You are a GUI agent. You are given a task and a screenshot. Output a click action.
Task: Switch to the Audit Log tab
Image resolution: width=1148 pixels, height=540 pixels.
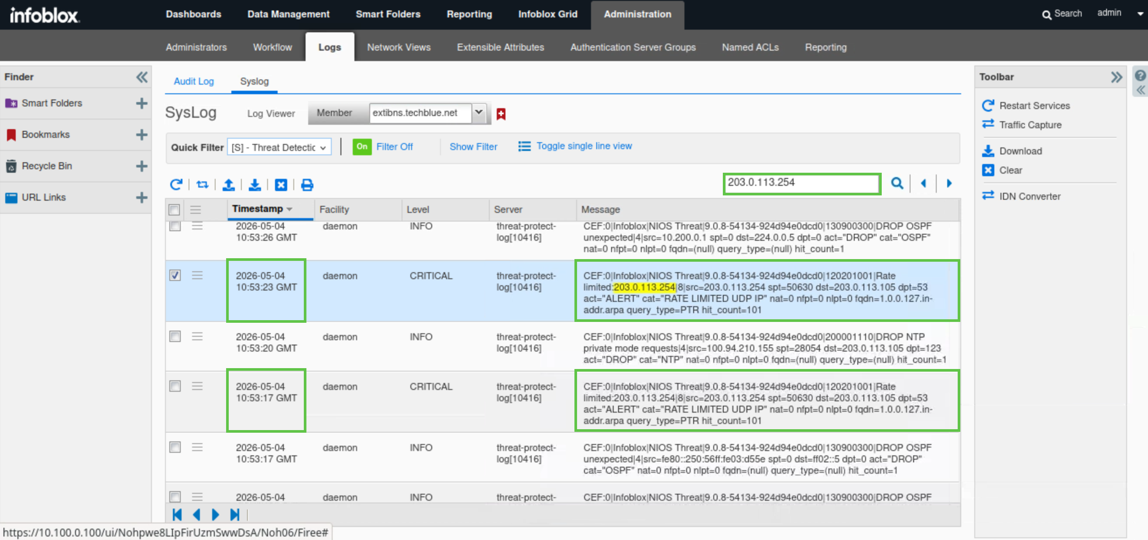click(x=194, y=82)
